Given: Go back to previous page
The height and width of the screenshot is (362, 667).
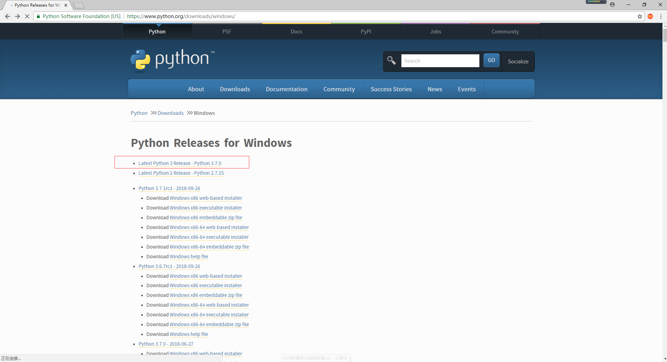Looking at the screenshot, I should [8, 16].
